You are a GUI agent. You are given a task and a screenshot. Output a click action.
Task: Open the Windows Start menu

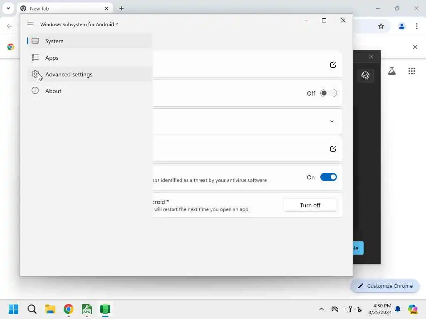click(x=14, y=309)
